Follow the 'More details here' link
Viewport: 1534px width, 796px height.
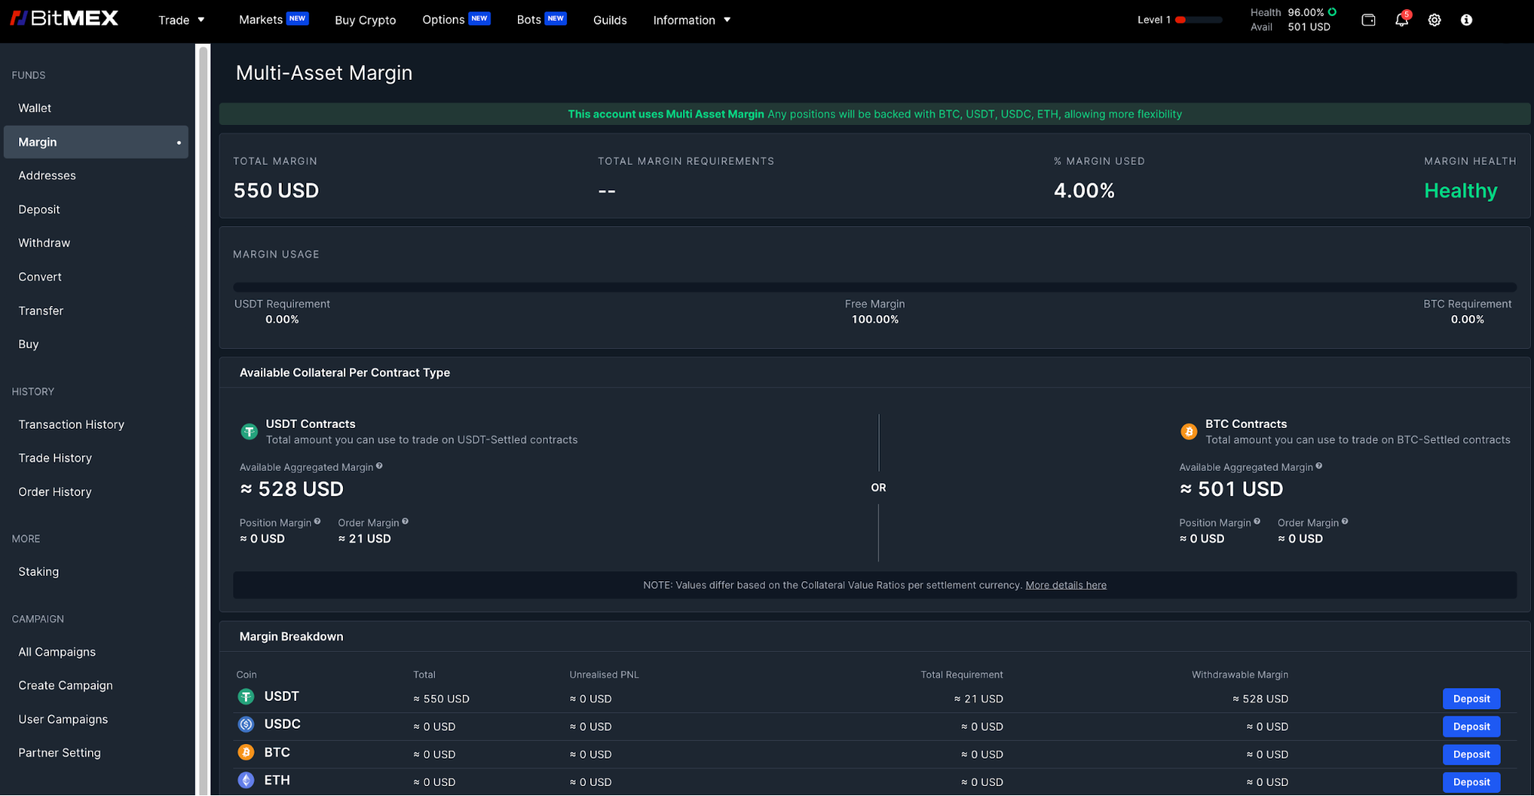[x=1066, y=585]
